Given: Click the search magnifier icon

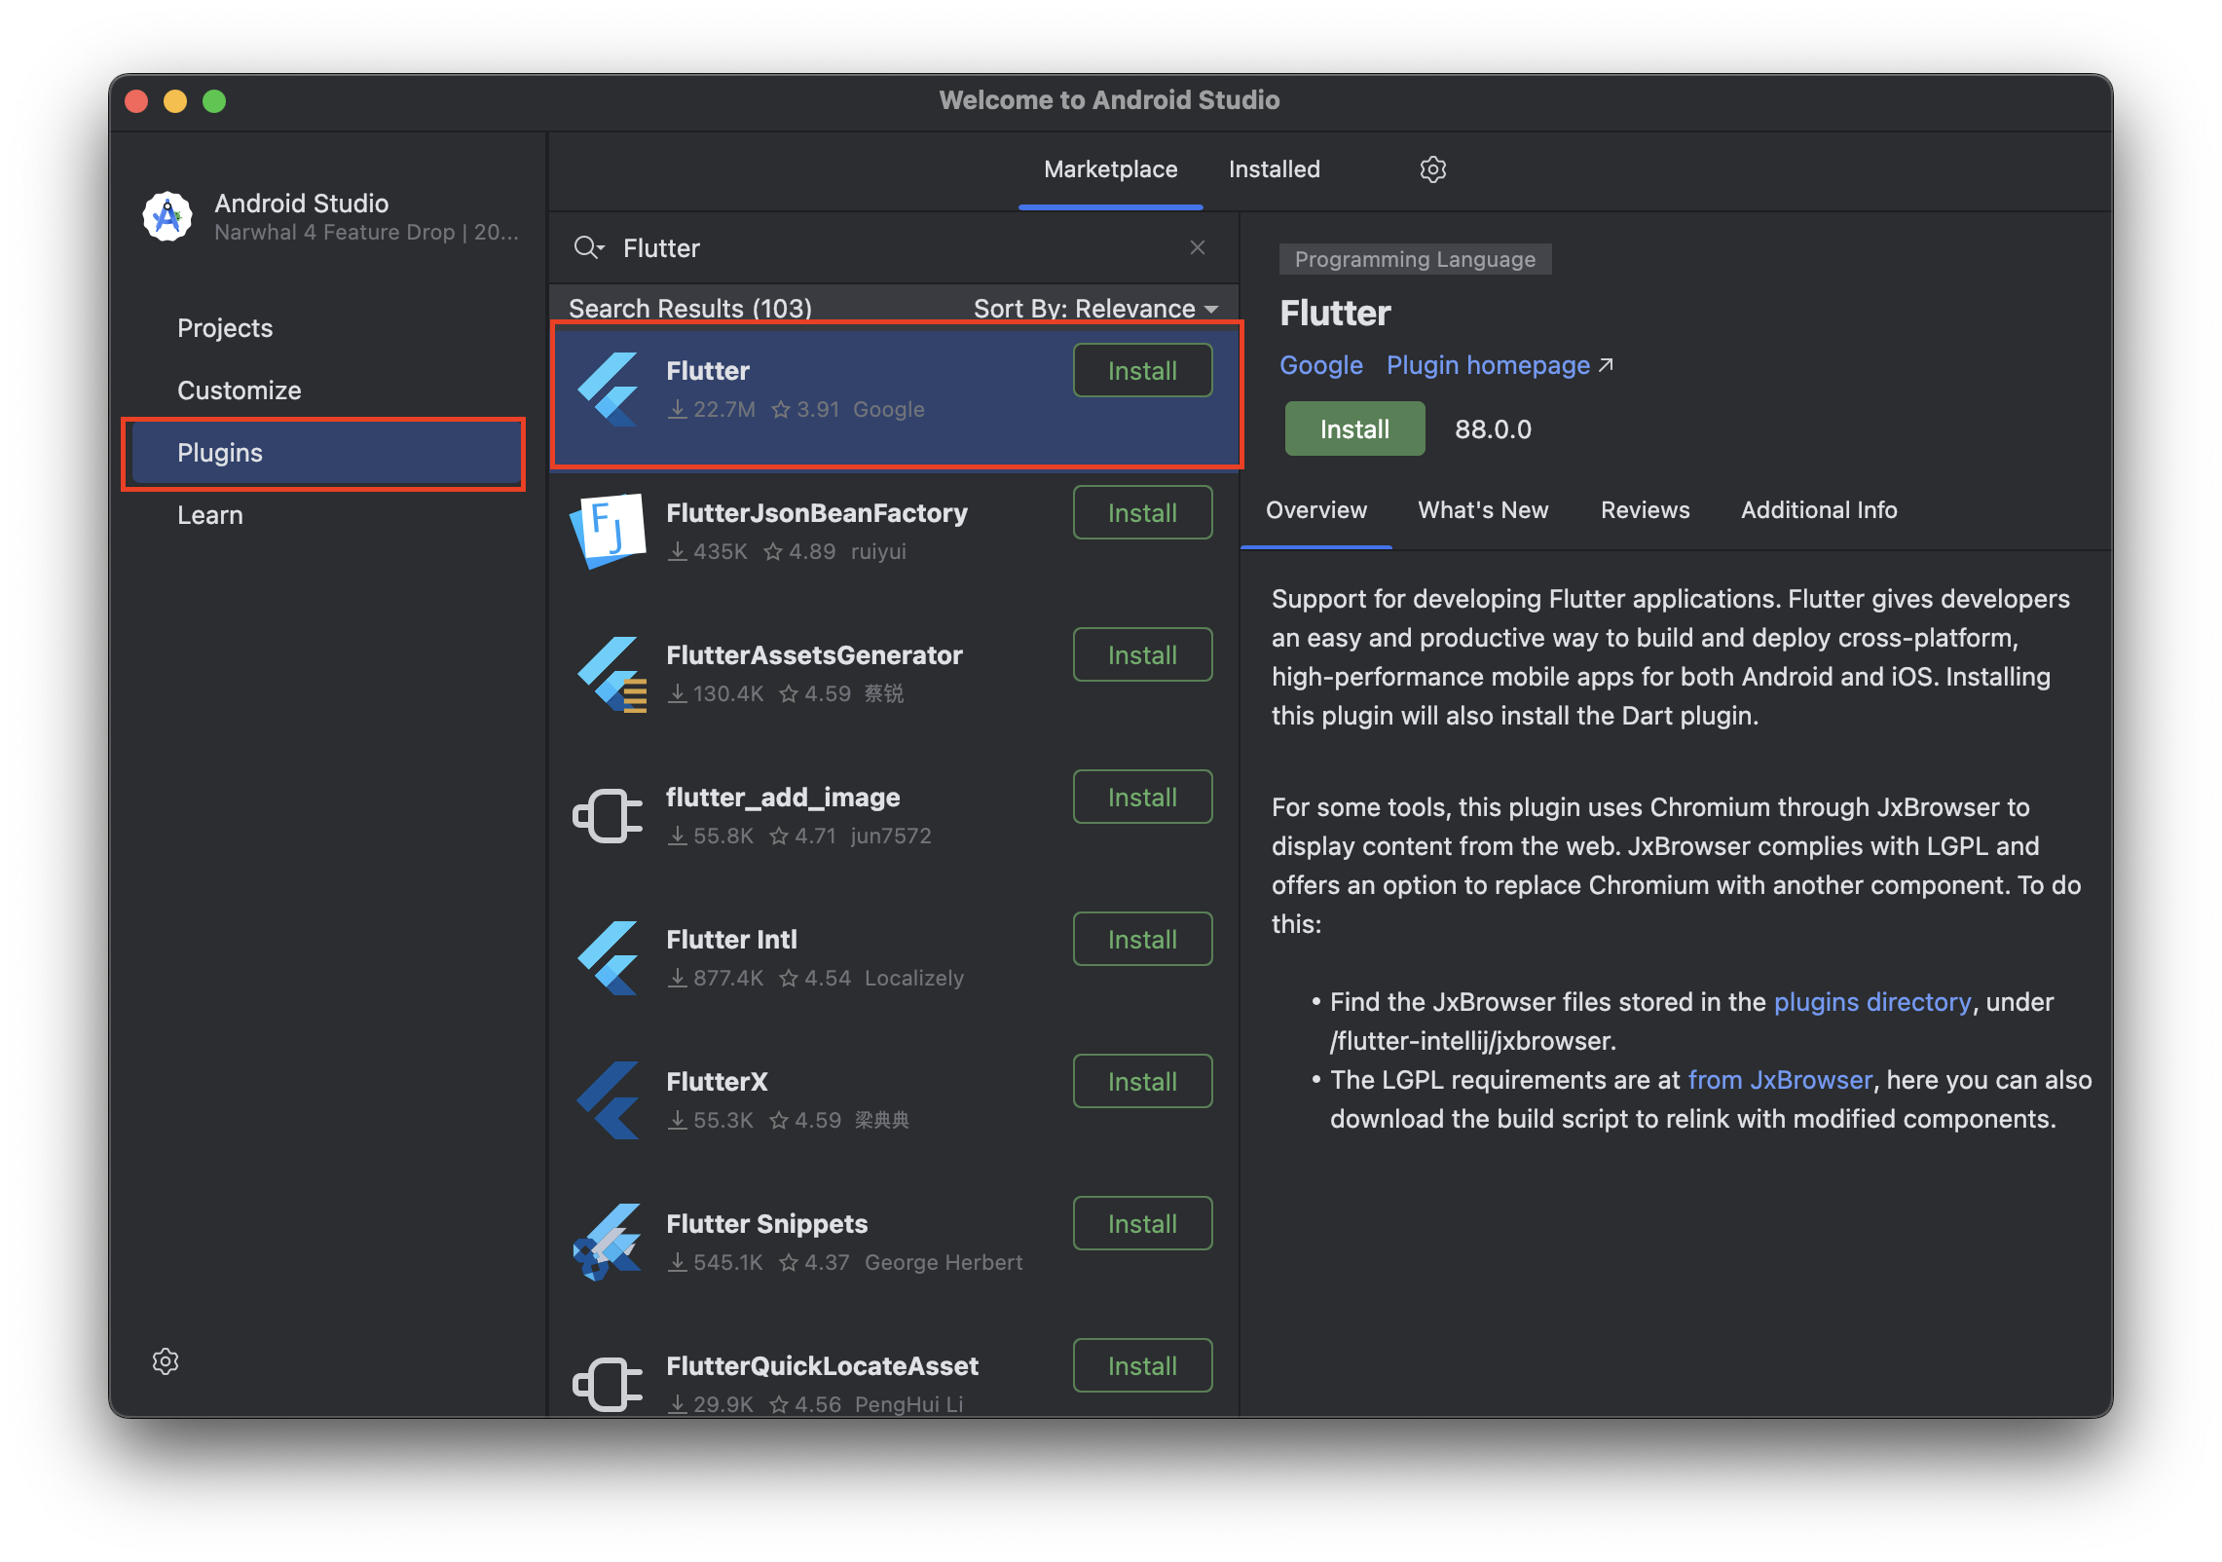Looking at the screenshot, I should tap(588, 247).
